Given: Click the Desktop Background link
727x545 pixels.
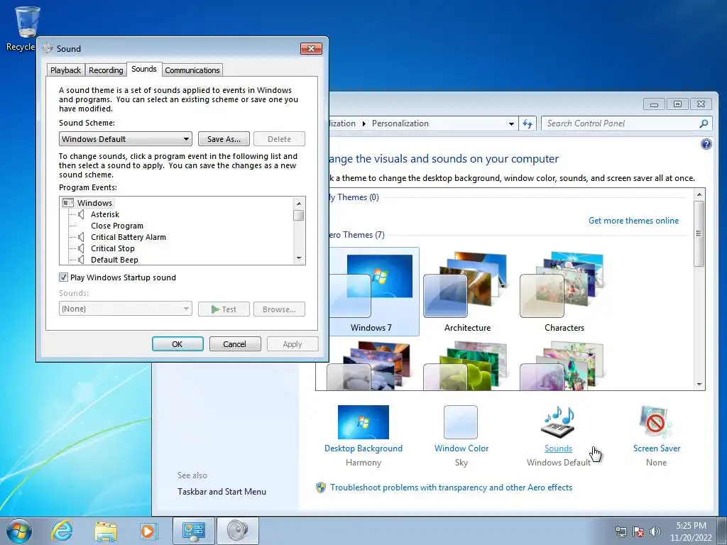Looking at the screenshot, I should tap(363, 448).
